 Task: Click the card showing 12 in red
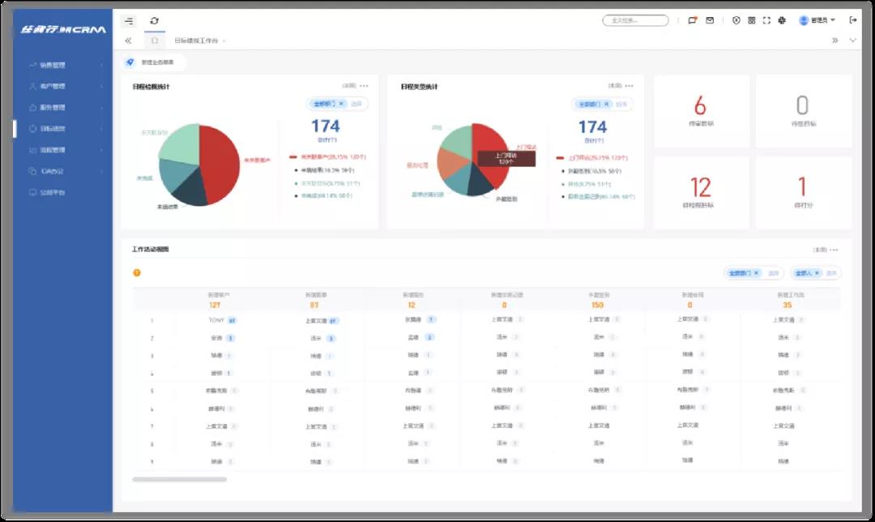(700, 192)
